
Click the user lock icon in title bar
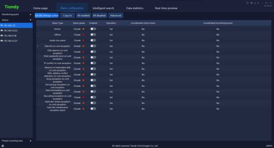pos(258,3)
